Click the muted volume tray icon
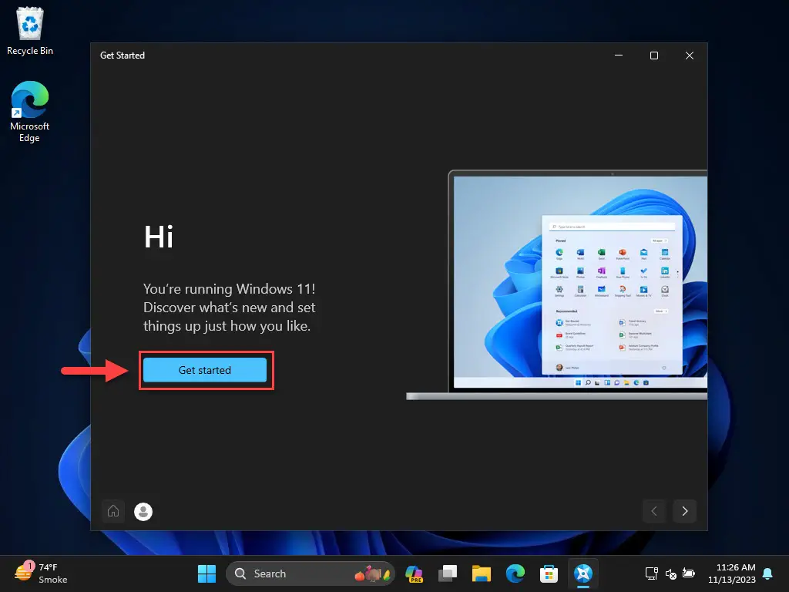789x592 pixels. point(671,573)
